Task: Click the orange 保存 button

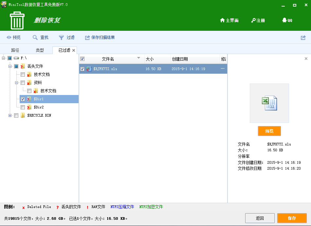Action: pos(292,218)
